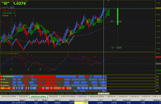Click the S1 1.0209 support label
Screen dimensions: 161x104
[x=116, y=48]
